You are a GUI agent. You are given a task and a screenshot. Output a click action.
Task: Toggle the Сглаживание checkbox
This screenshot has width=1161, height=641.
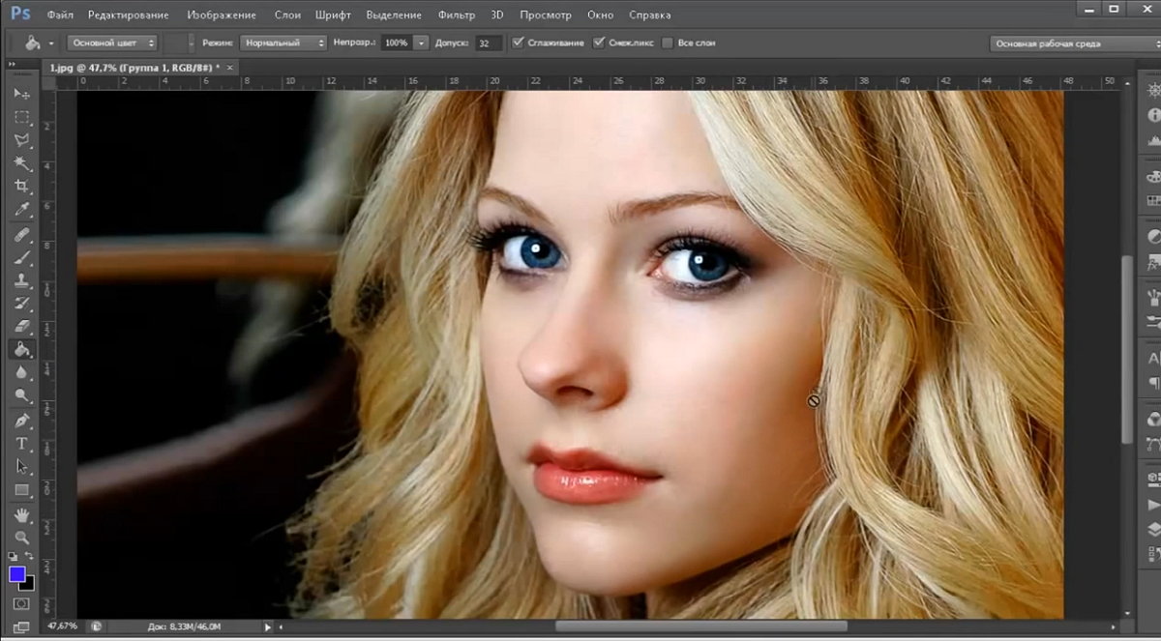519,44
